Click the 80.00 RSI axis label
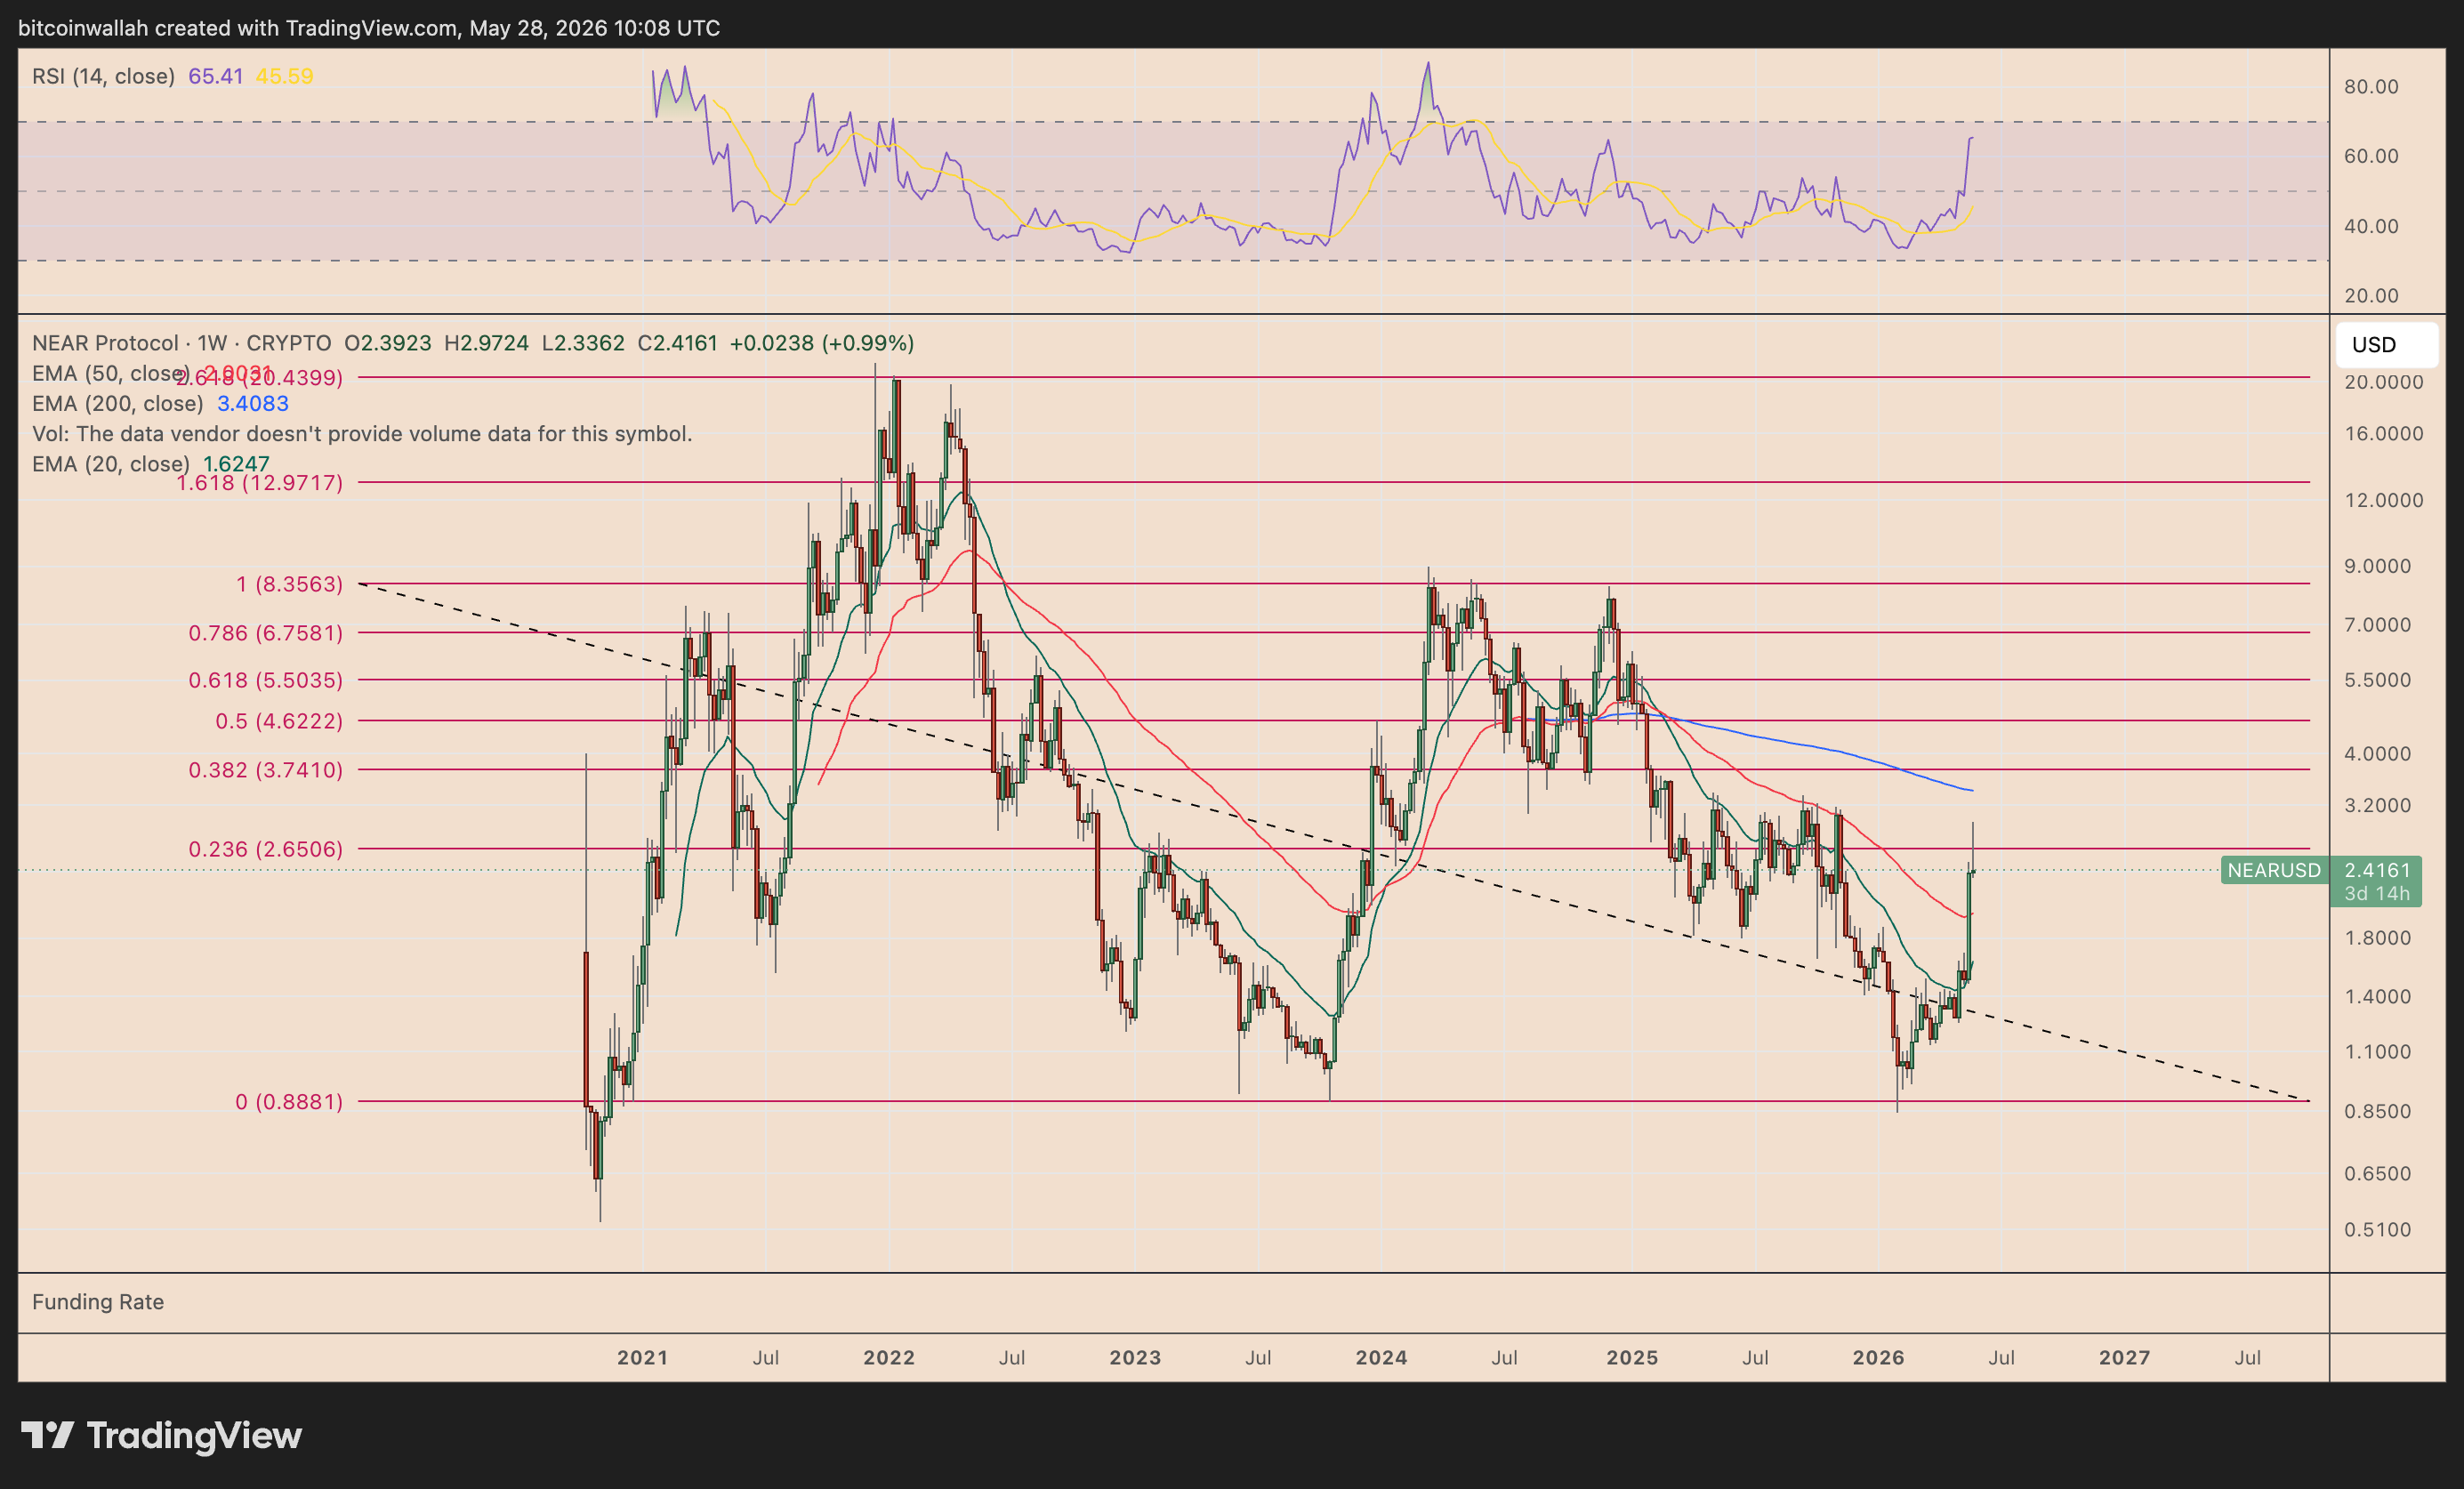 pos(2371,87)
